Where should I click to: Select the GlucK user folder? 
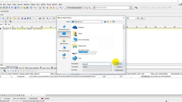point(77,33)
